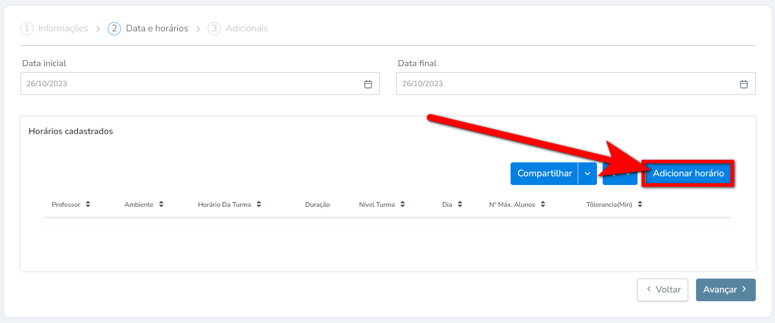Screen dimensions: 775x323
Task: Sort the table by Ambiente column
Action: pos(161,204)
